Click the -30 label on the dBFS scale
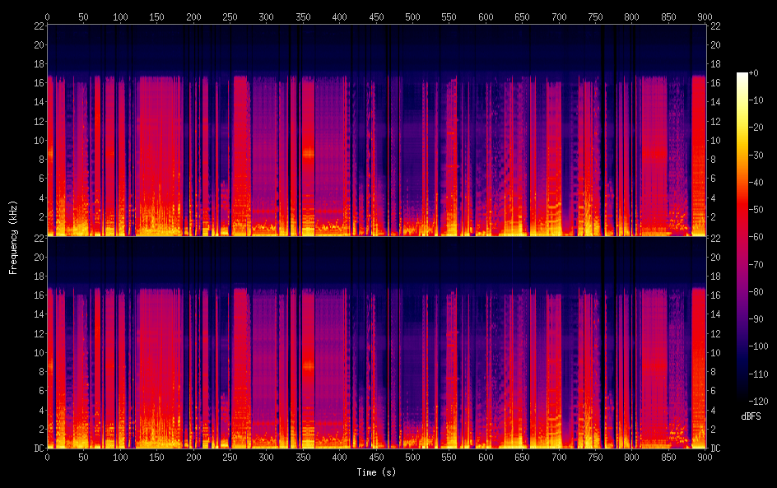777x488 pixels. [x=757, y=153]
